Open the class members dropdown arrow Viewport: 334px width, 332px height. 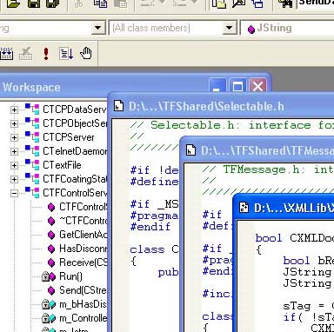[229, 28]
